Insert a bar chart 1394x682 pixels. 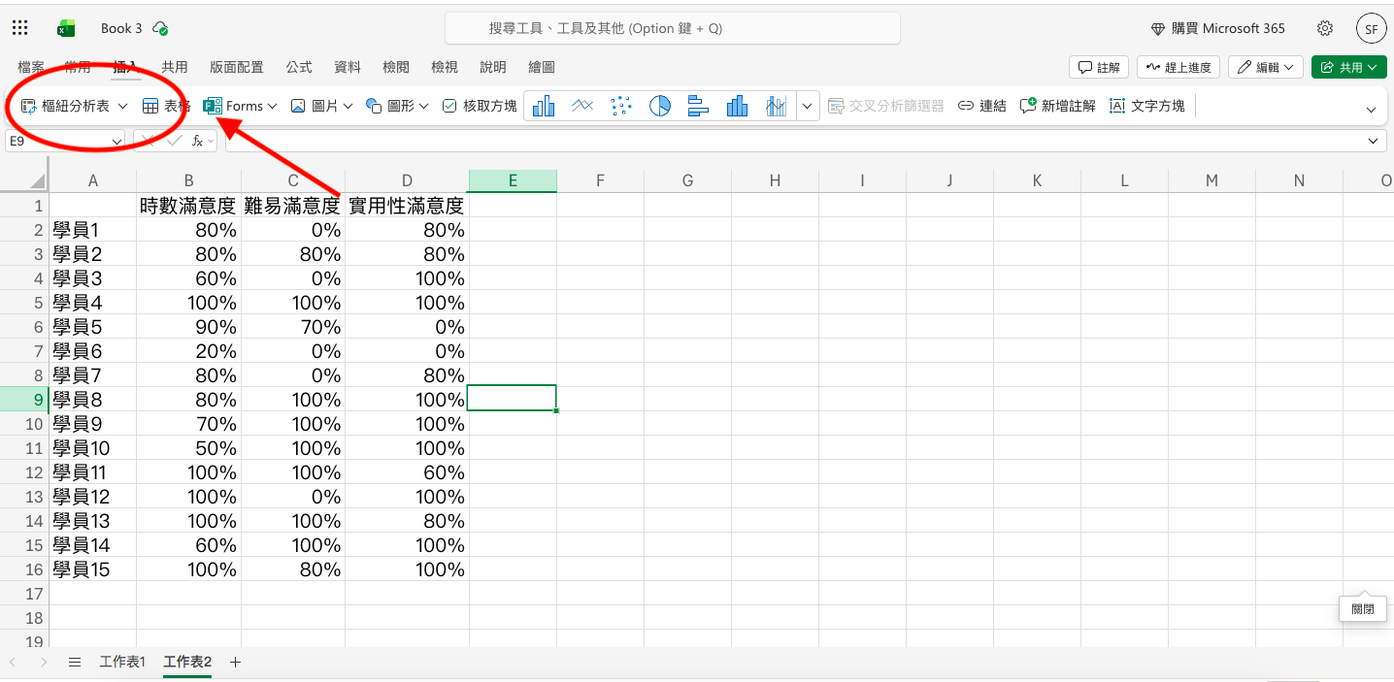(698, 105)
